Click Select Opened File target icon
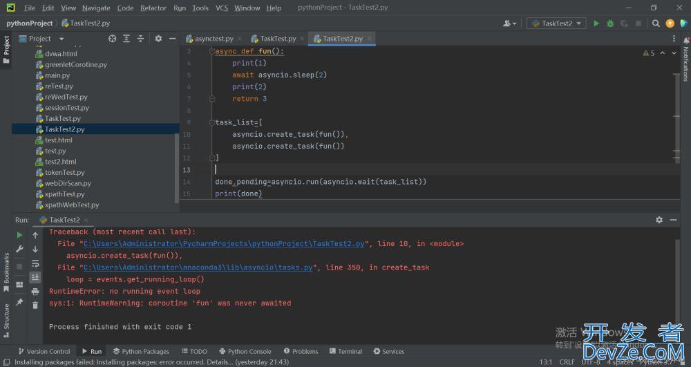This screenshot has height=367, width=691. click(x=113, y=39)
